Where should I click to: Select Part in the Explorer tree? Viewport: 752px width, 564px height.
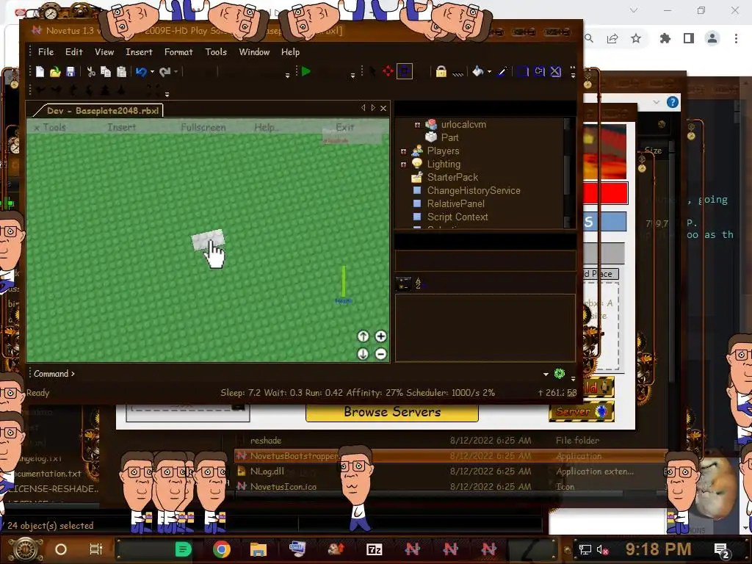point(449,137)
